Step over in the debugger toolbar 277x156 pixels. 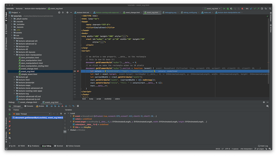click(x=51, y=106)
